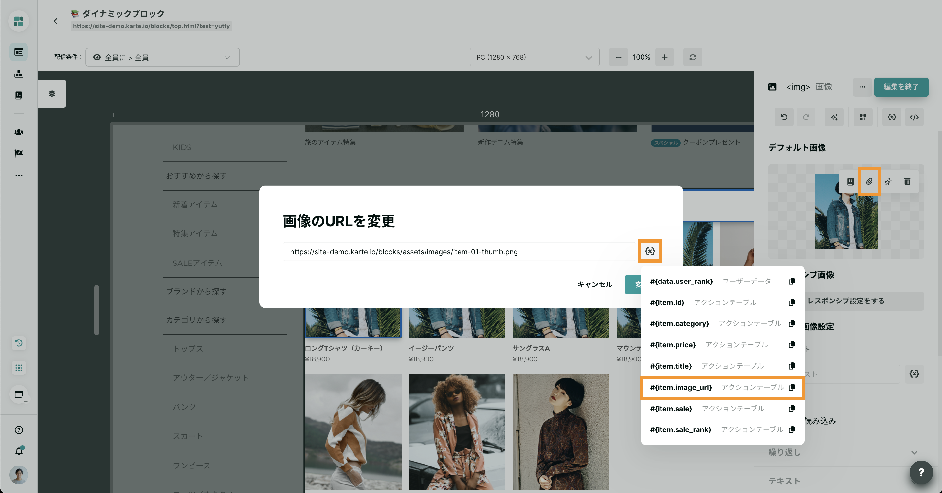This screenshot has height=493, width=942.
Task: Choose #{data.user_rank} variable entry
Action: (681, 281)
